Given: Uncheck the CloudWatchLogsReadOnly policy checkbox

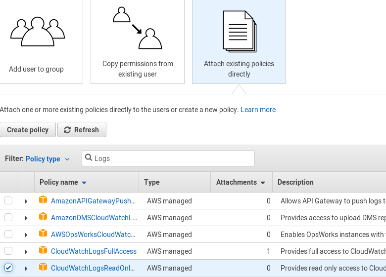Looking at the screenshot, I should click(8, 268).
